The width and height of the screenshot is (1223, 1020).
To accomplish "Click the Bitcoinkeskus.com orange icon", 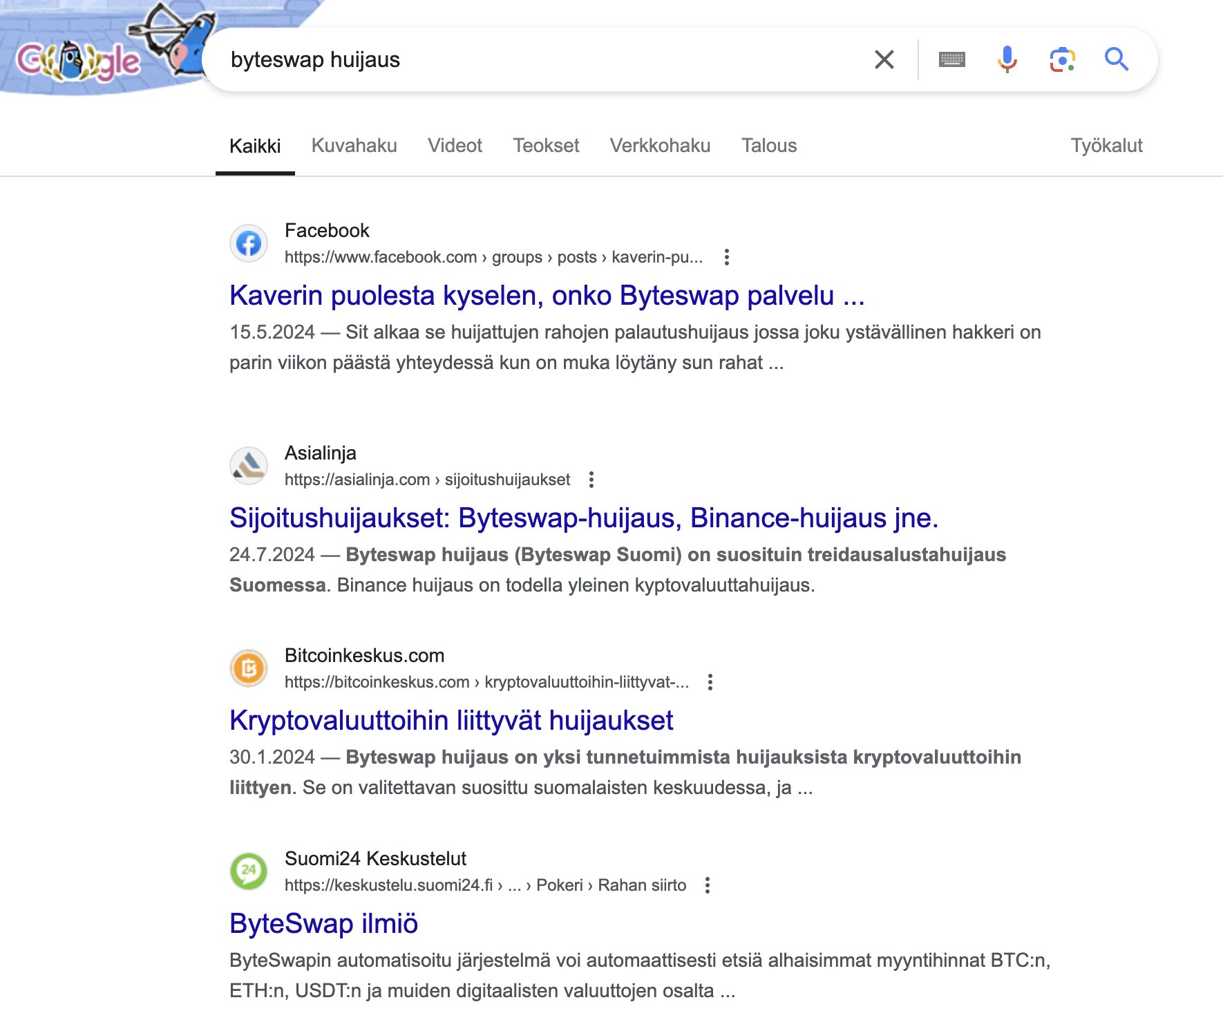I will [249, 668].
